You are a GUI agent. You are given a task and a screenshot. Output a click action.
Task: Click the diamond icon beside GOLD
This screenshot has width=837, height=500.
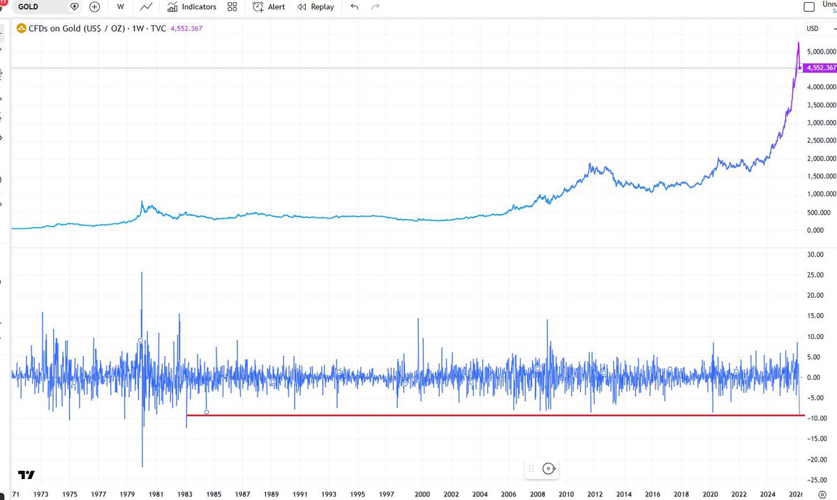click(x=75, y=7)
